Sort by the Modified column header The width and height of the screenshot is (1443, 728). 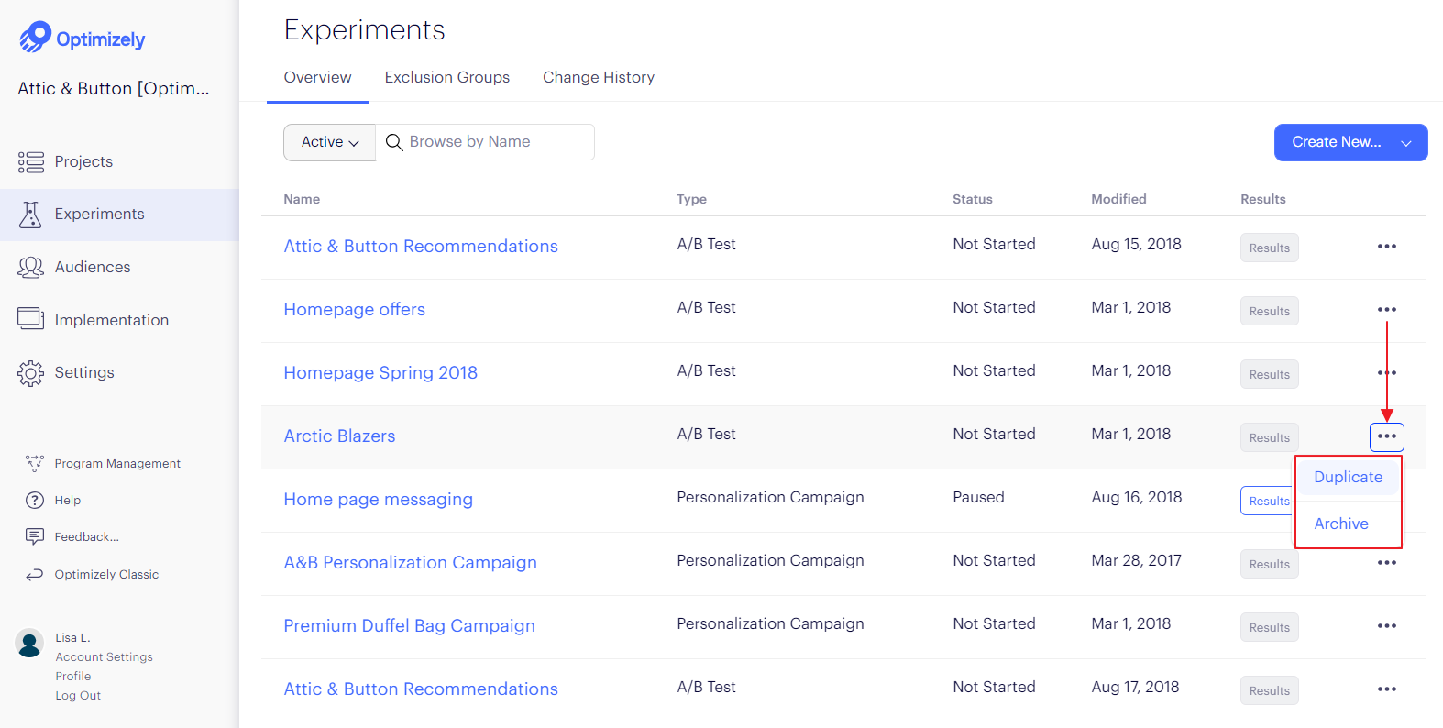[1118, 199]
